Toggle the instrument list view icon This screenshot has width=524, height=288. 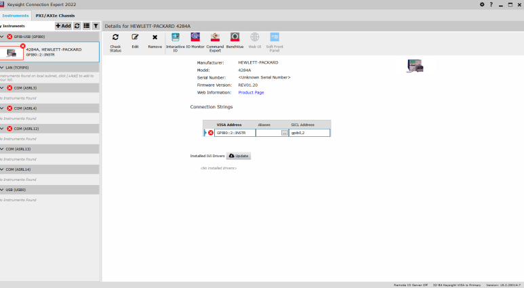pos(86,26)
